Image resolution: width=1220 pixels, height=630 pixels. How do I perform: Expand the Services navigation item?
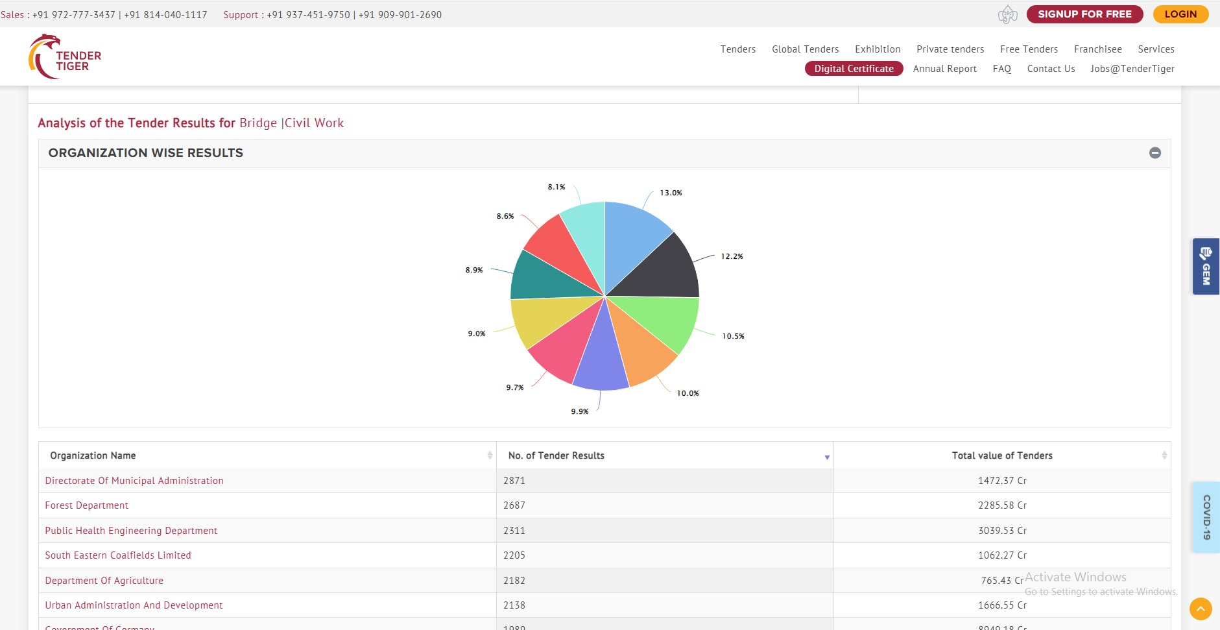(x=1155, y=49)
